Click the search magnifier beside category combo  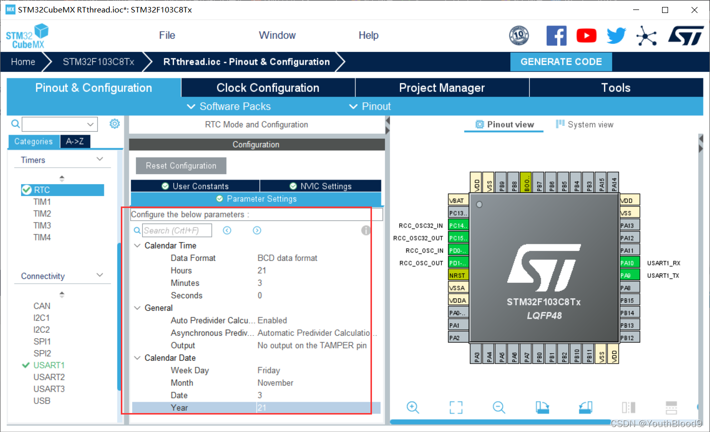coord(15,124)
